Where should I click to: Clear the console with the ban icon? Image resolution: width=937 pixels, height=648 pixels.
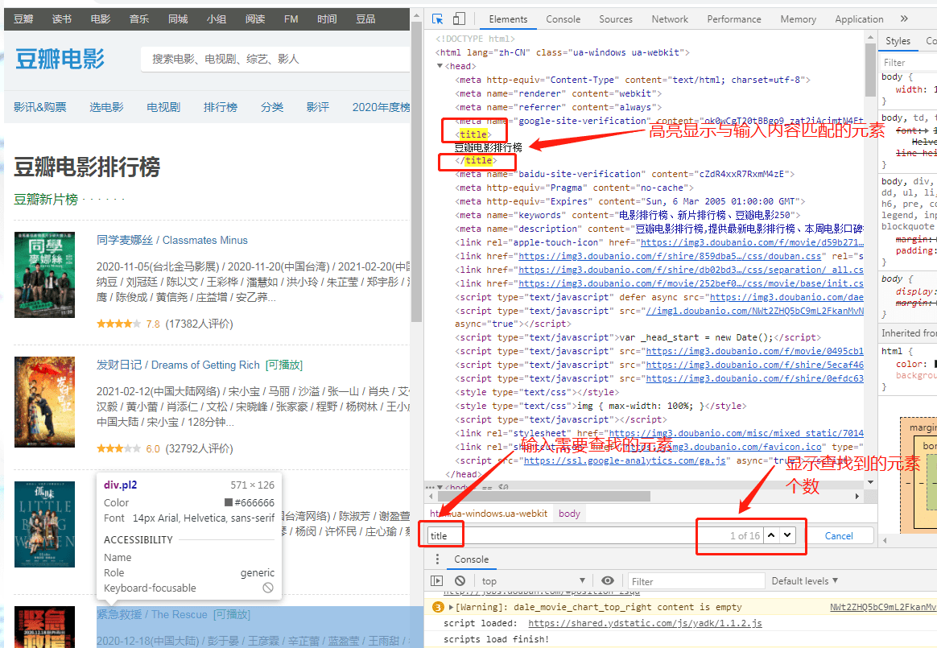coord(460,580)
